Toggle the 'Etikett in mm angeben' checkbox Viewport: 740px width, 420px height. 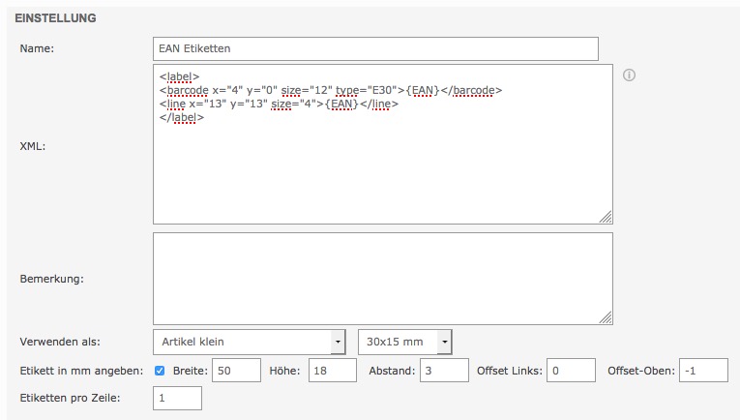161,371
